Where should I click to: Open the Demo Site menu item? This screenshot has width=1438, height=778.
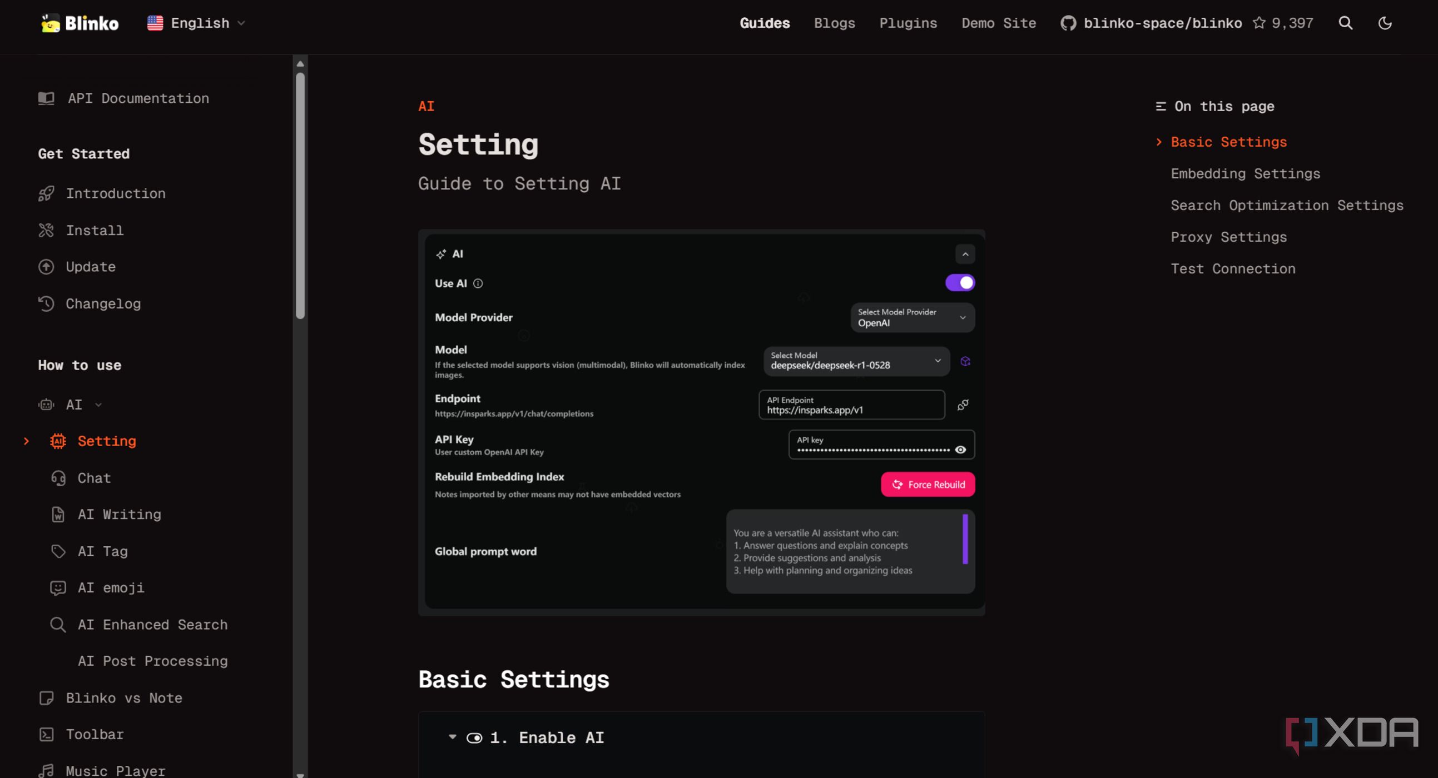click(x=998, y=23)
